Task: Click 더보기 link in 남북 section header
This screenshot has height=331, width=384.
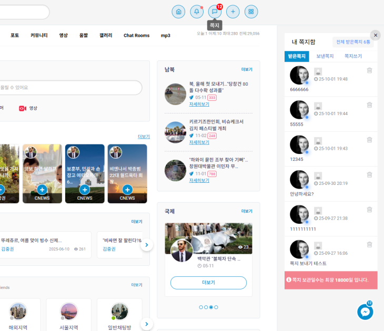Action: click(247, 69)
